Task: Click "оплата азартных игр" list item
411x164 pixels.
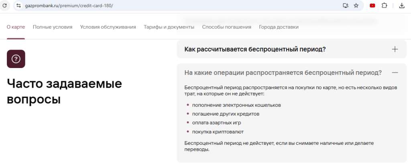Action: [x=216, y=123]
